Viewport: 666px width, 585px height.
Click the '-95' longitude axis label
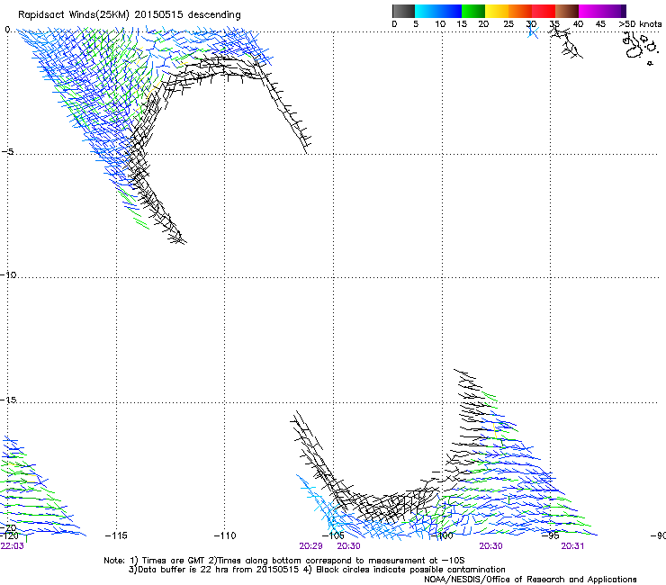point(551,535)
